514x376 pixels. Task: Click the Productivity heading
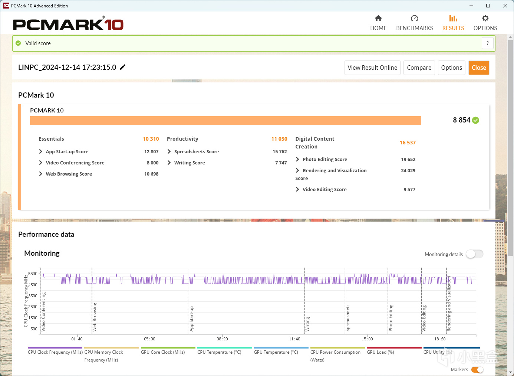[182, 139]
